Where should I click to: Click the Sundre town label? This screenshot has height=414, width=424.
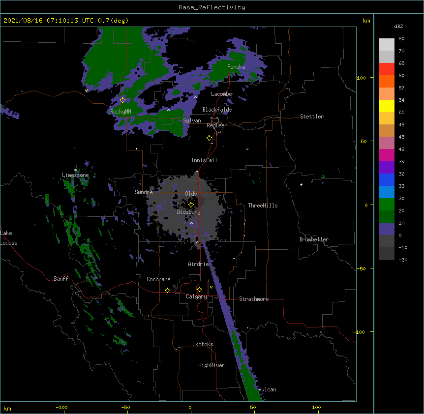144,192
